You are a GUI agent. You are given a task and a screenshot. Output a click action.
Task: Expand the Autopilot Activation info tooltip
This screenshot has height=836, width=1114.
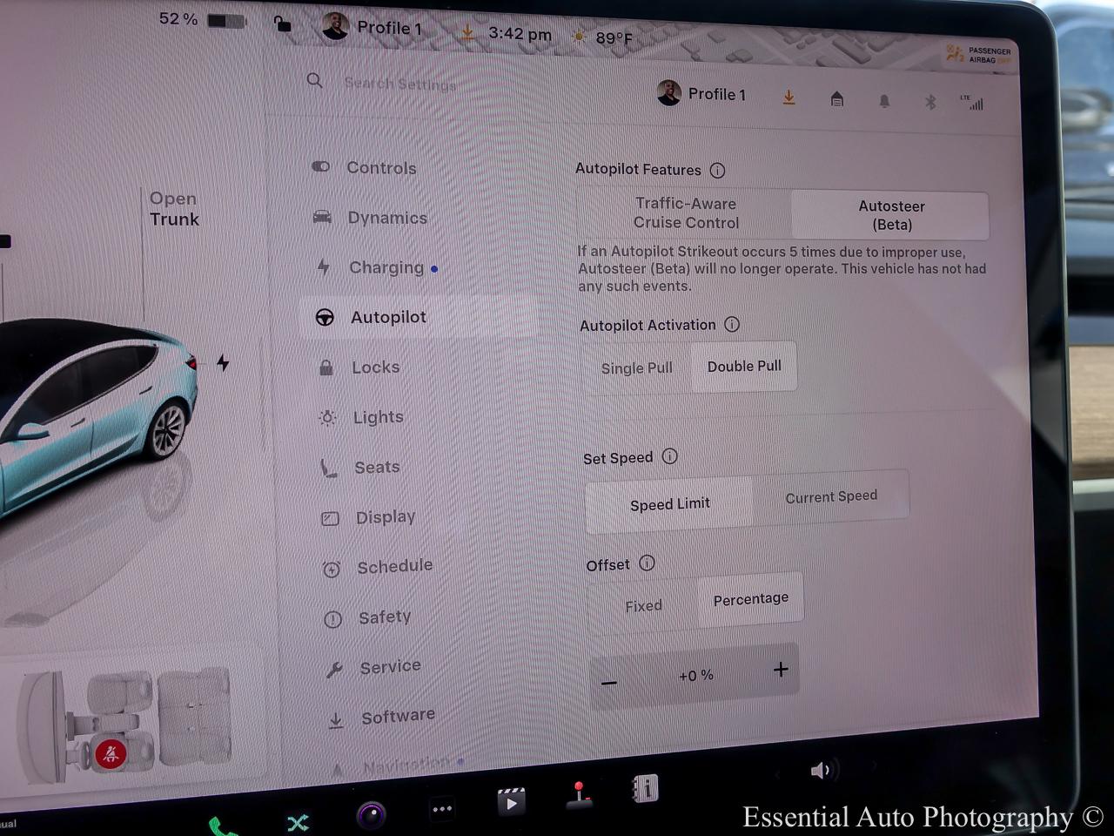pos(732,325)
